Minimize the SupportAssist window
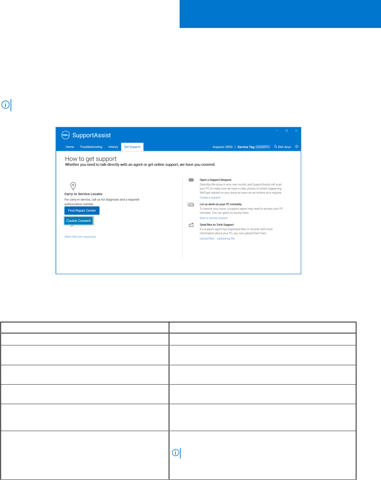This screenshot has width=381, height=480. click(277, 131)
